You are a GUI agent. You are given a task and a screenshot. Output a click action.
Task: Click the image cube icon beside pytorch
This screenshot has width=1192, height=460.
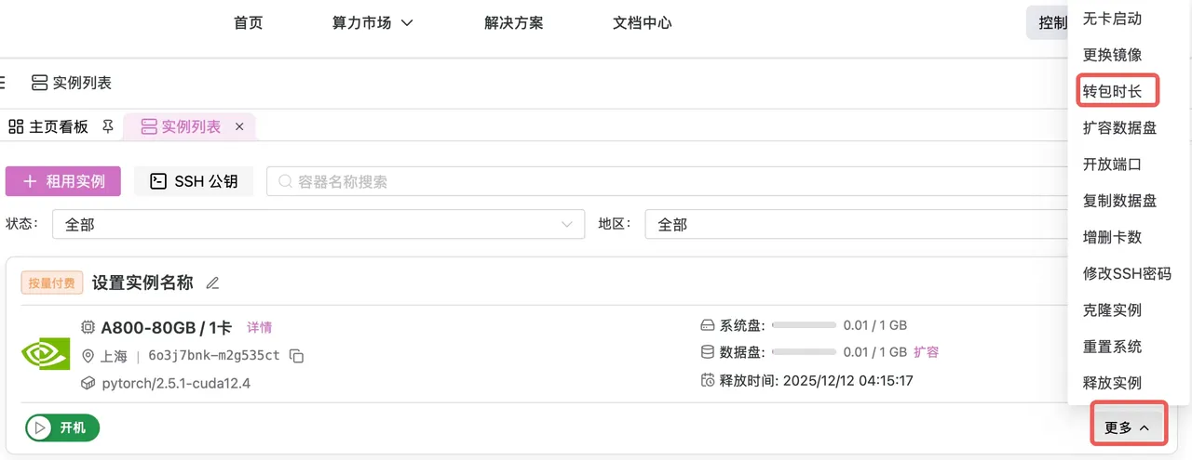click(x=88, y=383)
